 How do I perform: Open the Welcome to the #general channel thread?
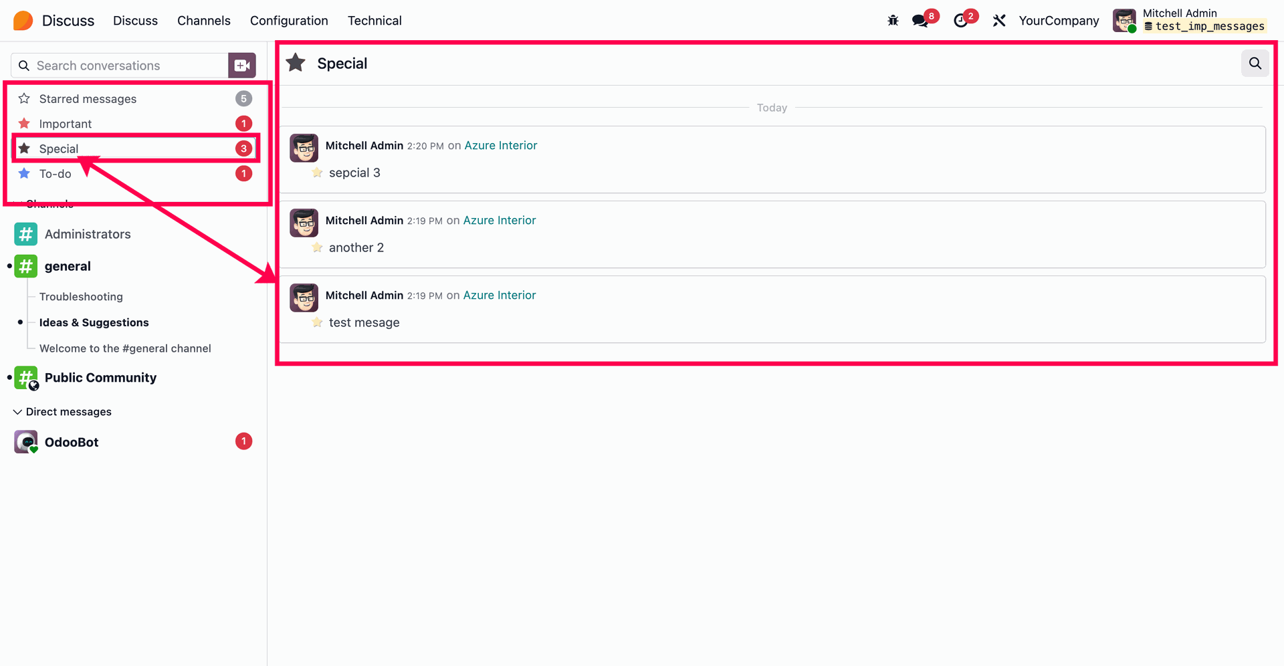125,348
